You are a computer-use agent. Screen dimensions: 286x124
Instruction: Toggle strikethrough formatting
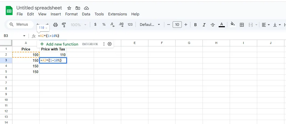coord(213,25)
